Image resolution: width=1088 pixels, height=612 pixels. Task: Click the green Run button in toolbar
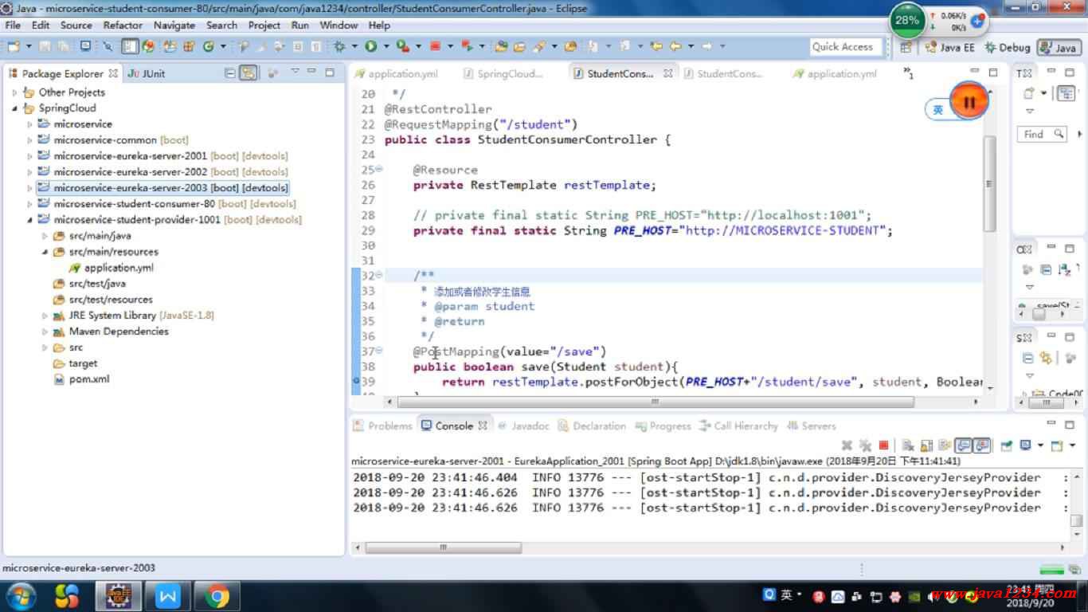[x=370, y=46]
